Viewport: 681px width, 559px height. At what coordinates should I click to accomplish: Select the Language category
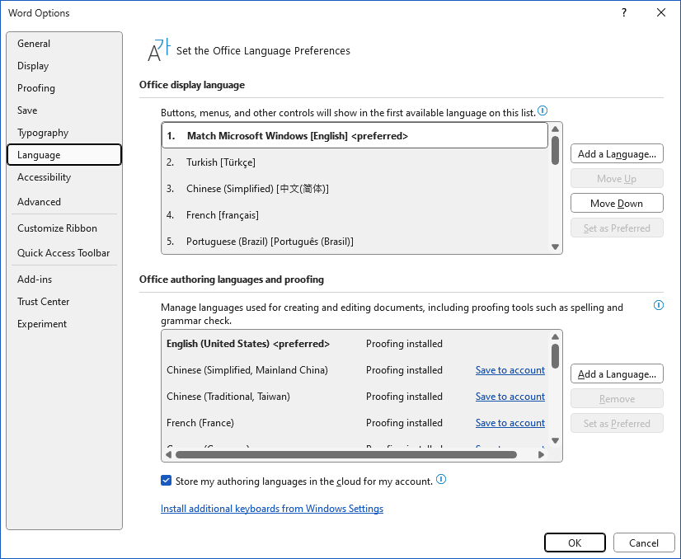coord(64,155)
